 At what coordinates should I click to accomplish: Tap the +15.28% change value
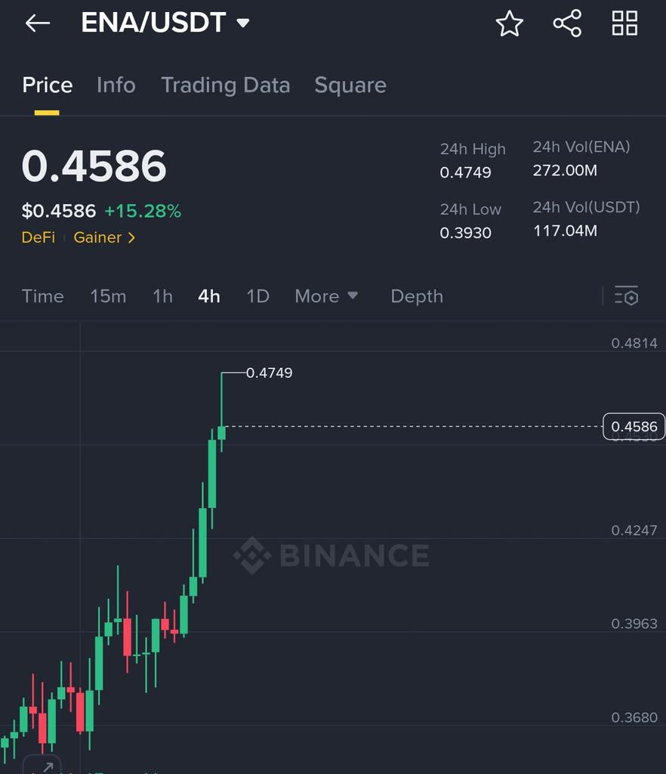pyautogui.click(x=143, y=212)
